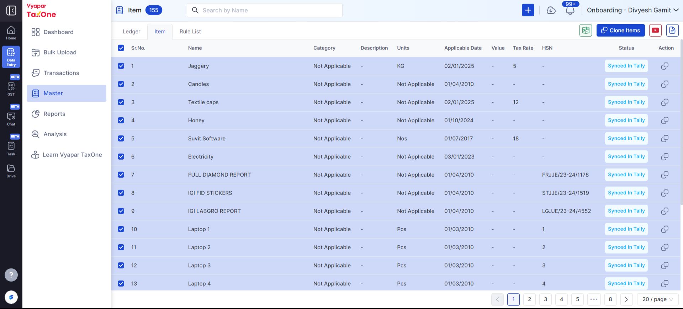This screenshot has height=309, width=683.
Task: Open Analysis in the side menu
Action: click(x=67, y=134)
